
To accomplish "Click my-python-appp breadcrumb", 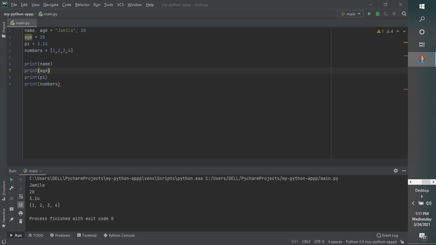I will 19,14.
